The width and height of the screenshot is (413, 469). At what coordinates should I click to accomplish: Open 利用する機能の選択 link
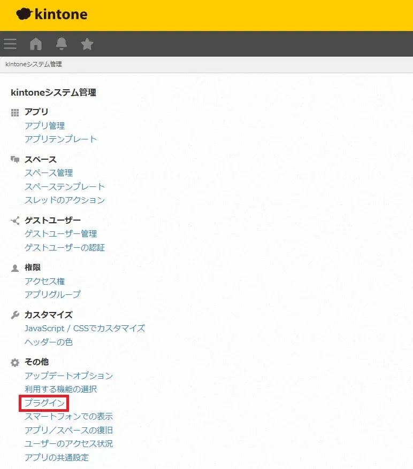point(61,389)
